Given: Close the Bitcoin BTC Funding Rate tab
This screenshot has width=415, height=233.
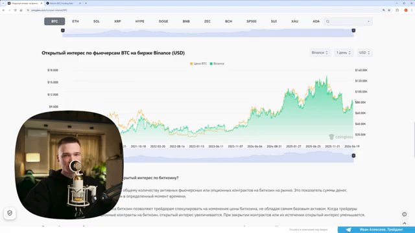Looking at the screenshot, I should click(x=80, y=3).
